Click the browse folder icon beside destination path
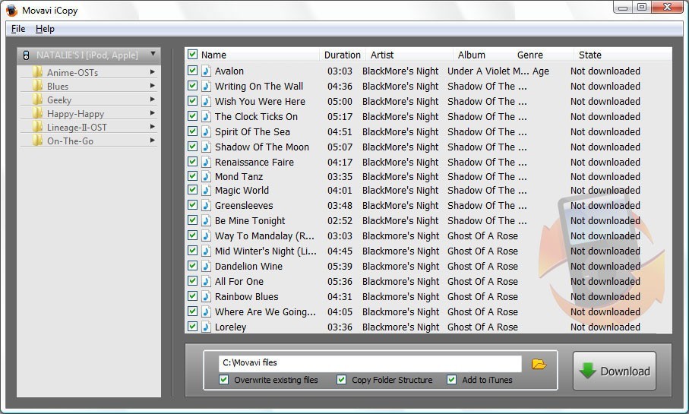 (x=539, y=364)
